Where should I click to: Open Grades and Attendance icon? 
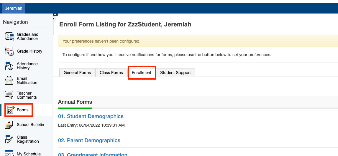(9, 36)
